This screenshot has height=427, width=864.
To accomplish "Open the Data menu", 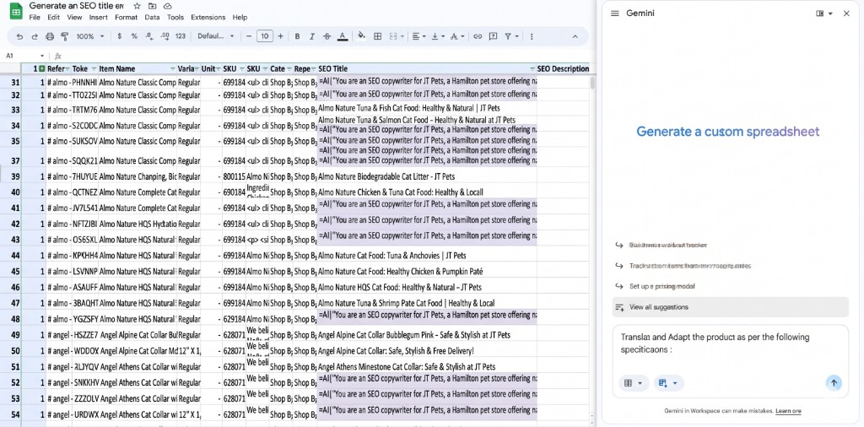I will point(152,18).
